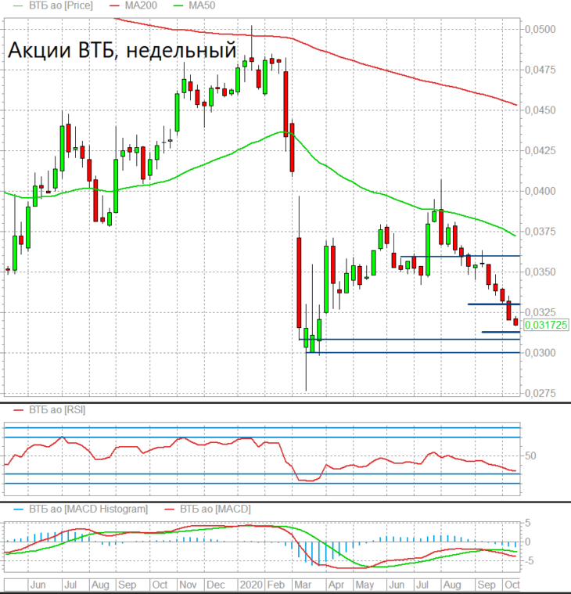Click the MA50 legend label
Image resolution: width=571 pixels, height=594 pixels.
(x=202, y=5)
